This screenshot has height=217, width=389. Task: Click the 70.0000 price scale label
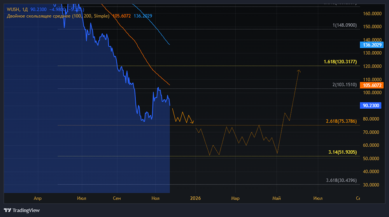tap(371, 132)
